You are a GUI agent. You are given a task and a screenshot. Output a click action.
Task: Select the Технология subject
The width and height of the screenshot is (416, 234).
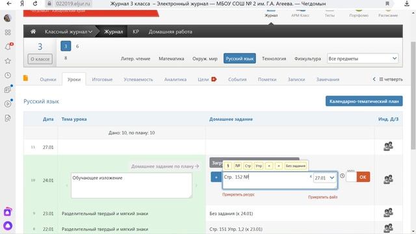[x=274, y=58]
